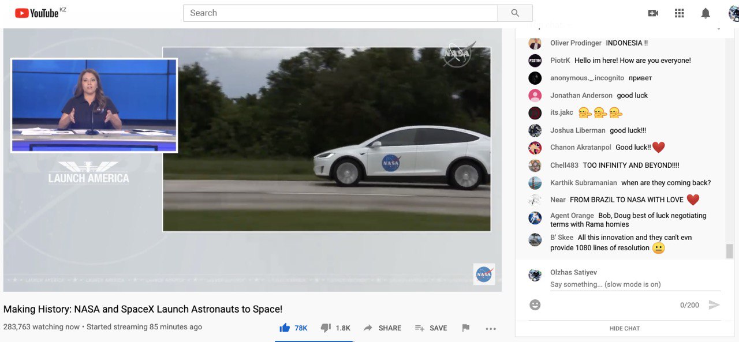
Task: Select chat author name Oliver Prodinger
Action: [576, 43]
